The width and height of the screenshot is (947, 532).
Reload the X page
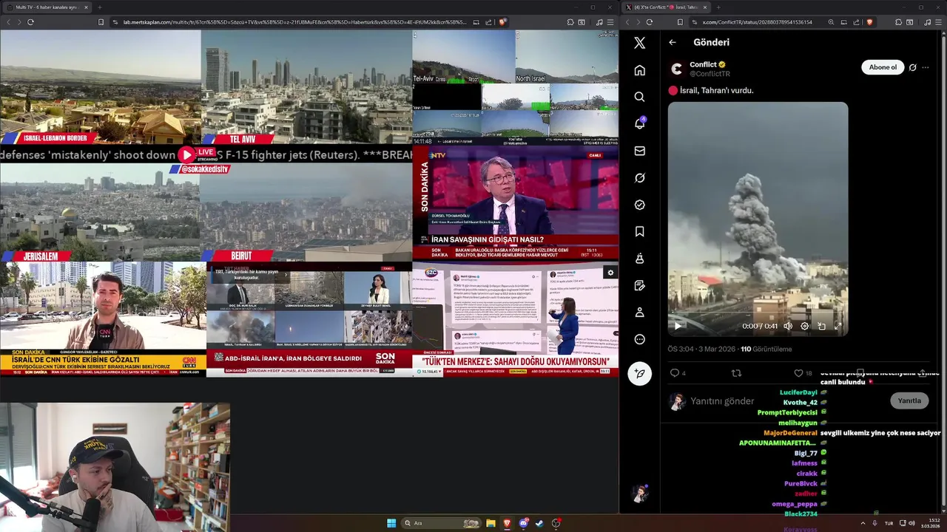click(x=650, y=22)
